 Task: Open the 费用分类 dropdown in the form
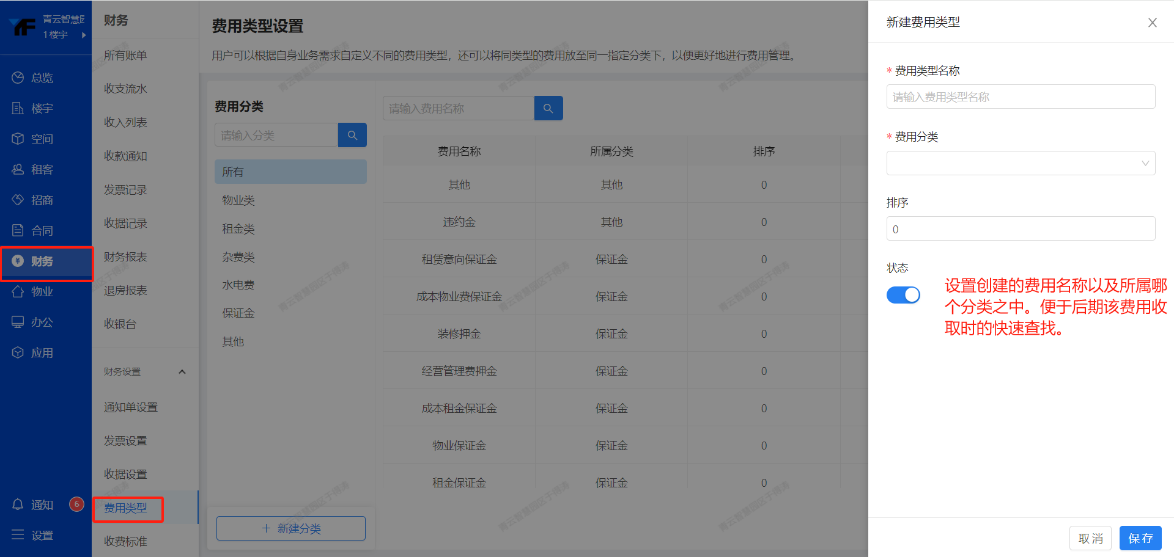tap(1021, 163)
